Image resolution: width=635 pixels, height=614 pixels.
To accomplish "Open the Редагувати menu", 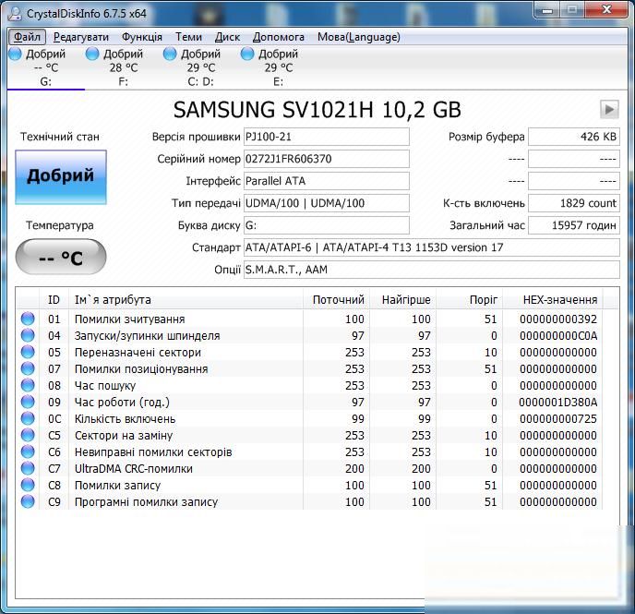I will 81,37.
